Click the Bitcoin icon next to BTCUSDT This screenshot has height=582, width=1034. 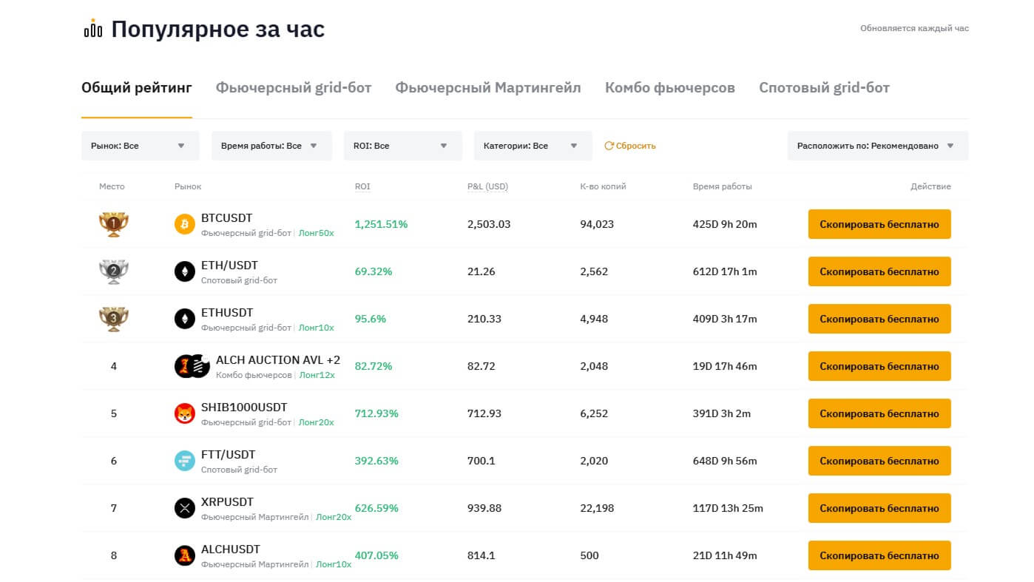[x=184, y=224]
